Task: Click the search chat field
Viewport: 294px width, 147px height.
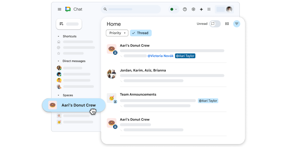Action: pyautogui.click(x=131, y=9)
